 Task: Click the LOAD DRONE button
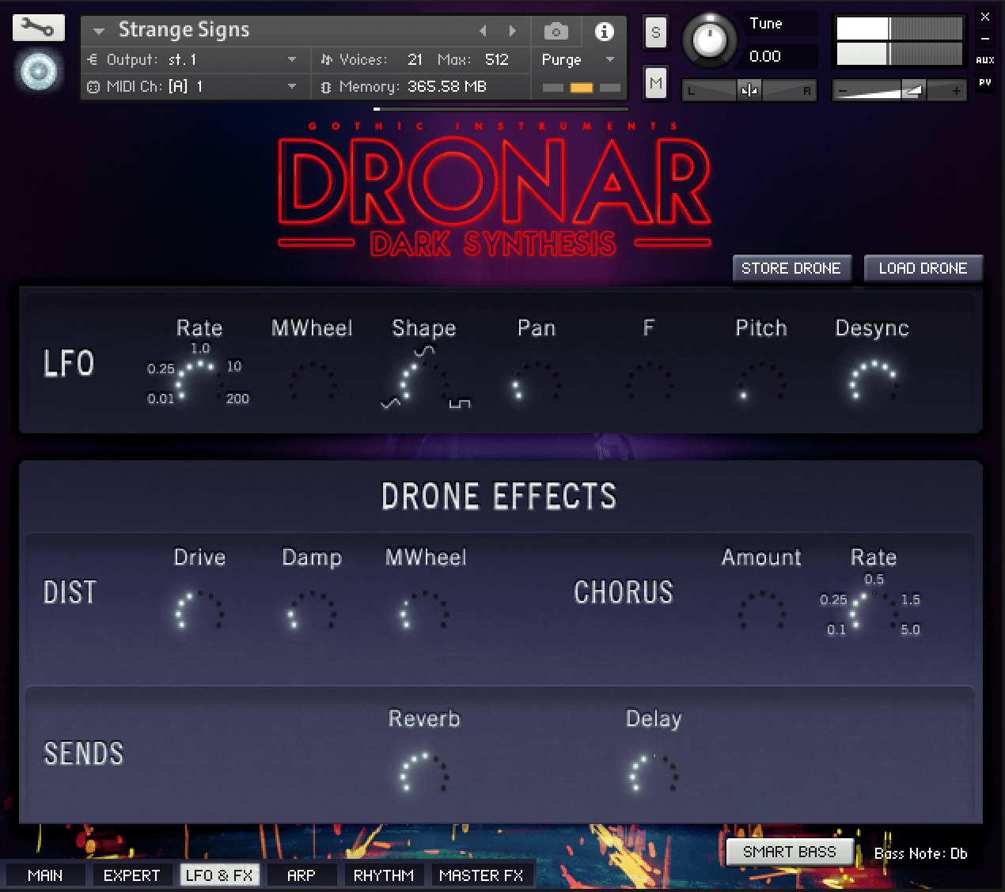click(x=923, y=268)
